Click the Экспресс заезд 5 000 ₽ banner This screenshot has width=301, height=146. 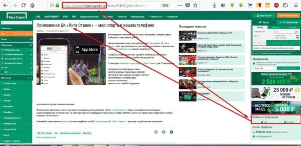pos(276,107)
